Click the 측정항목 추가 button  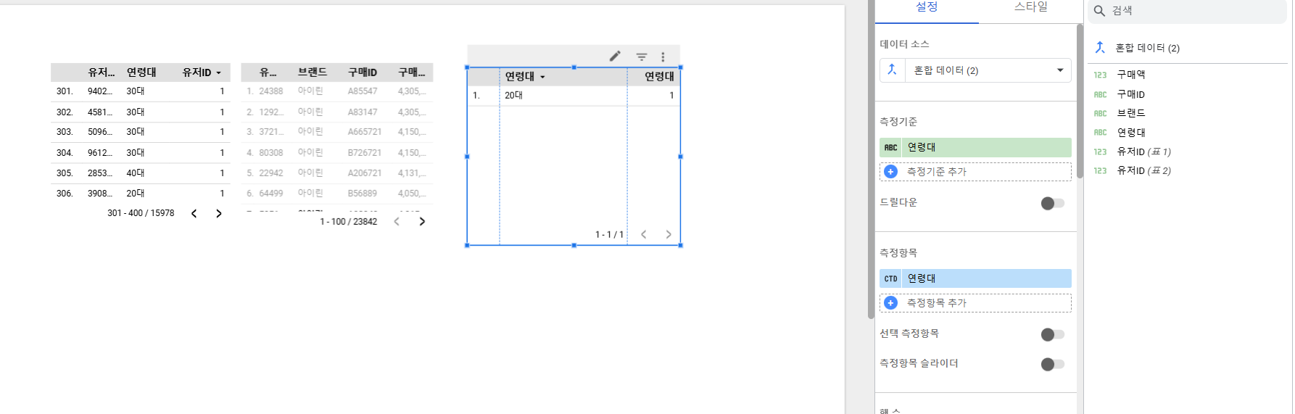click(975, 303)
